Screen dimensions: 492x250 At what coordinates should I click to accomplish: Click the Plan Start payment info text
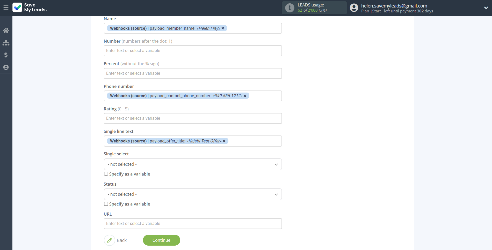point(397,11)
